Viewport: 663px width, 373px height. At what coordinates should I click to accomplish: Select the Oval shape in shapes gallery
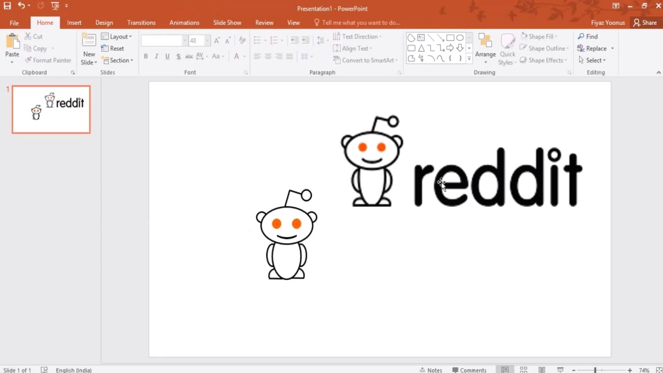460,38
